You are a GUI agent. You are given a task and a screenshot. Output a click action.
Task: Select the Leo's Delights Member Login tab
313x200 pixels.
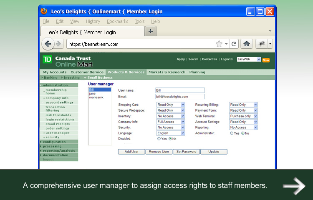coord(92,32)
